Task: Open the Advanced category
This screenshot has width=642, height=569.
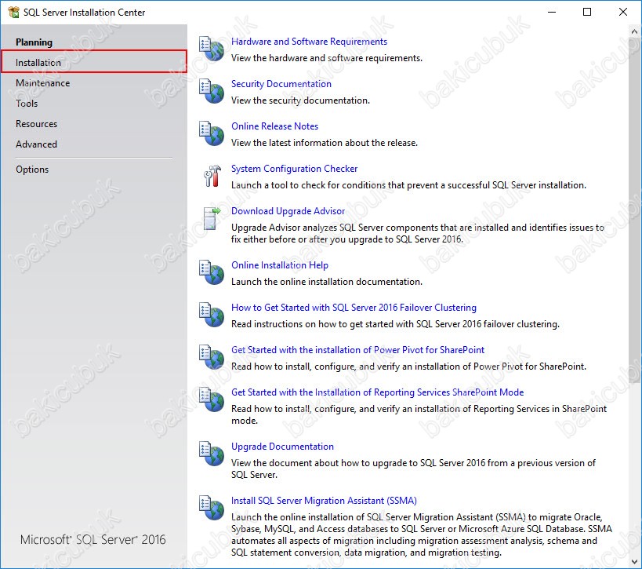Action: tap(36, 144)
